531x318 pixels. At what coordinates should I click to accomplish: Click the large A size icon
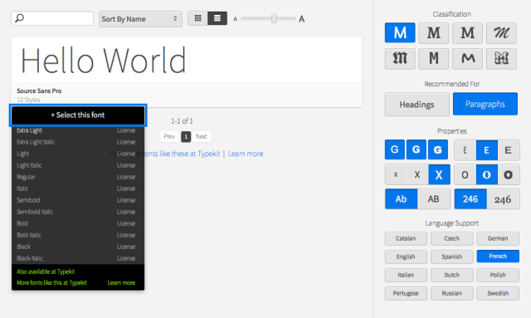point(301,19)
